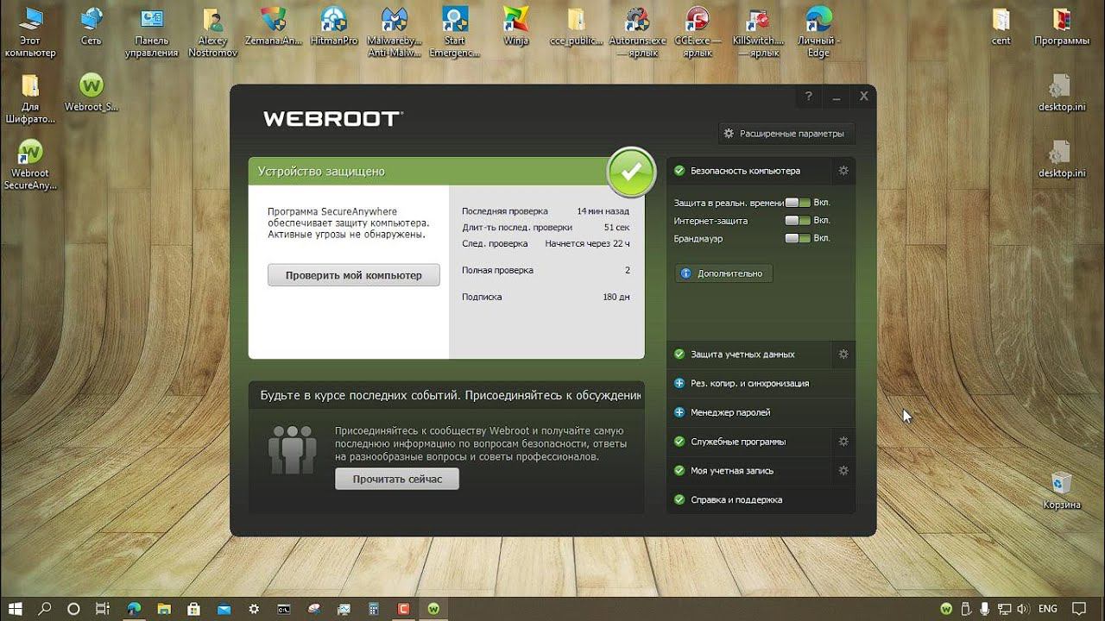Viewport: 1105px width, 621px height.
Task: Open the Windows Start menu
Action: [x=16, y=609]
